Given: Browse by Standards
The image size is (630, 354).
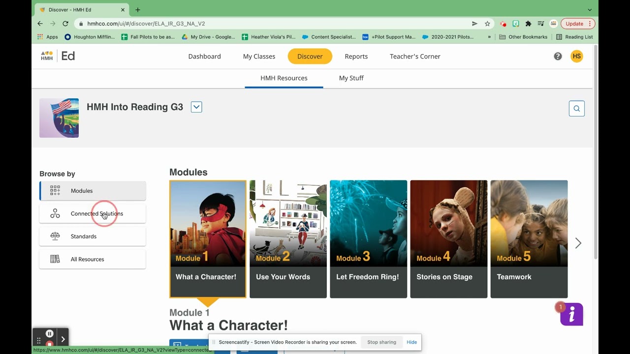Looking at the screenshot, I should point(93,236).
